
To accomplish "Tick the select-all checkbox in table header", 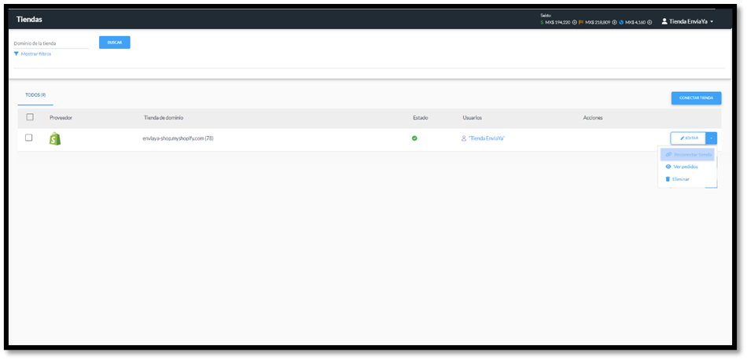I will 30,116.
